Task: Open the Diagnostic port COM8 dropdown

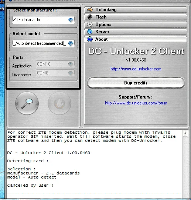Action: click(55, 73)
